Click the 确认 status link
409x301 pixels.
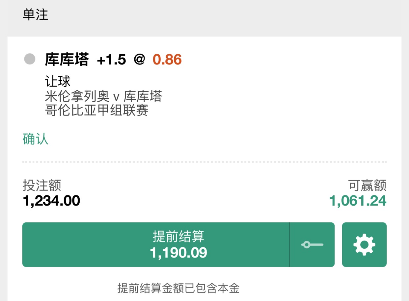(36, 139)
